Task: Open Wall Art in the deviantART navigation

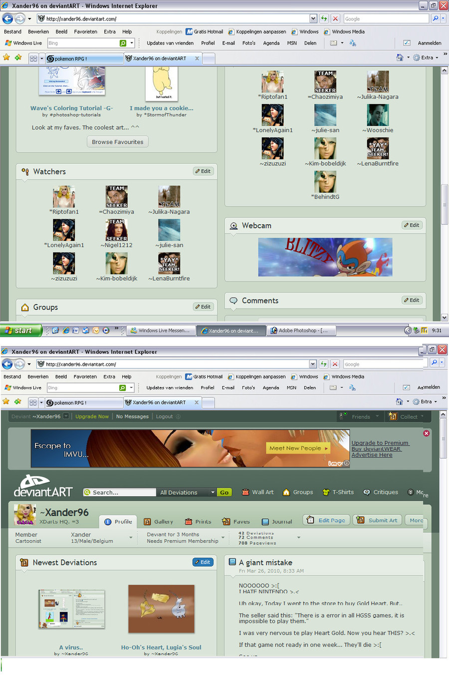Action: click(258, 492)
